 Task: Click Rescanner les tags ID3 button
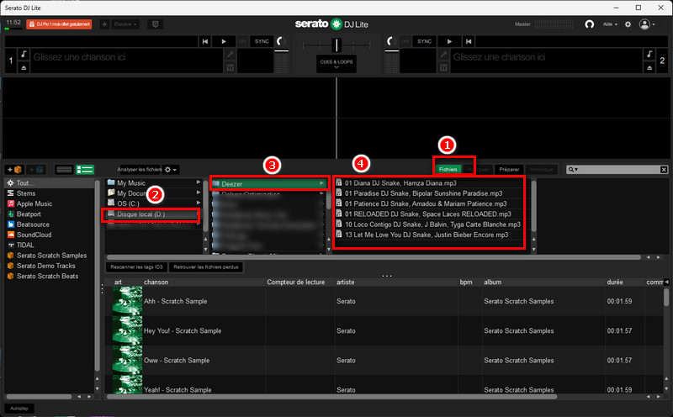click(x=136, y=267)
